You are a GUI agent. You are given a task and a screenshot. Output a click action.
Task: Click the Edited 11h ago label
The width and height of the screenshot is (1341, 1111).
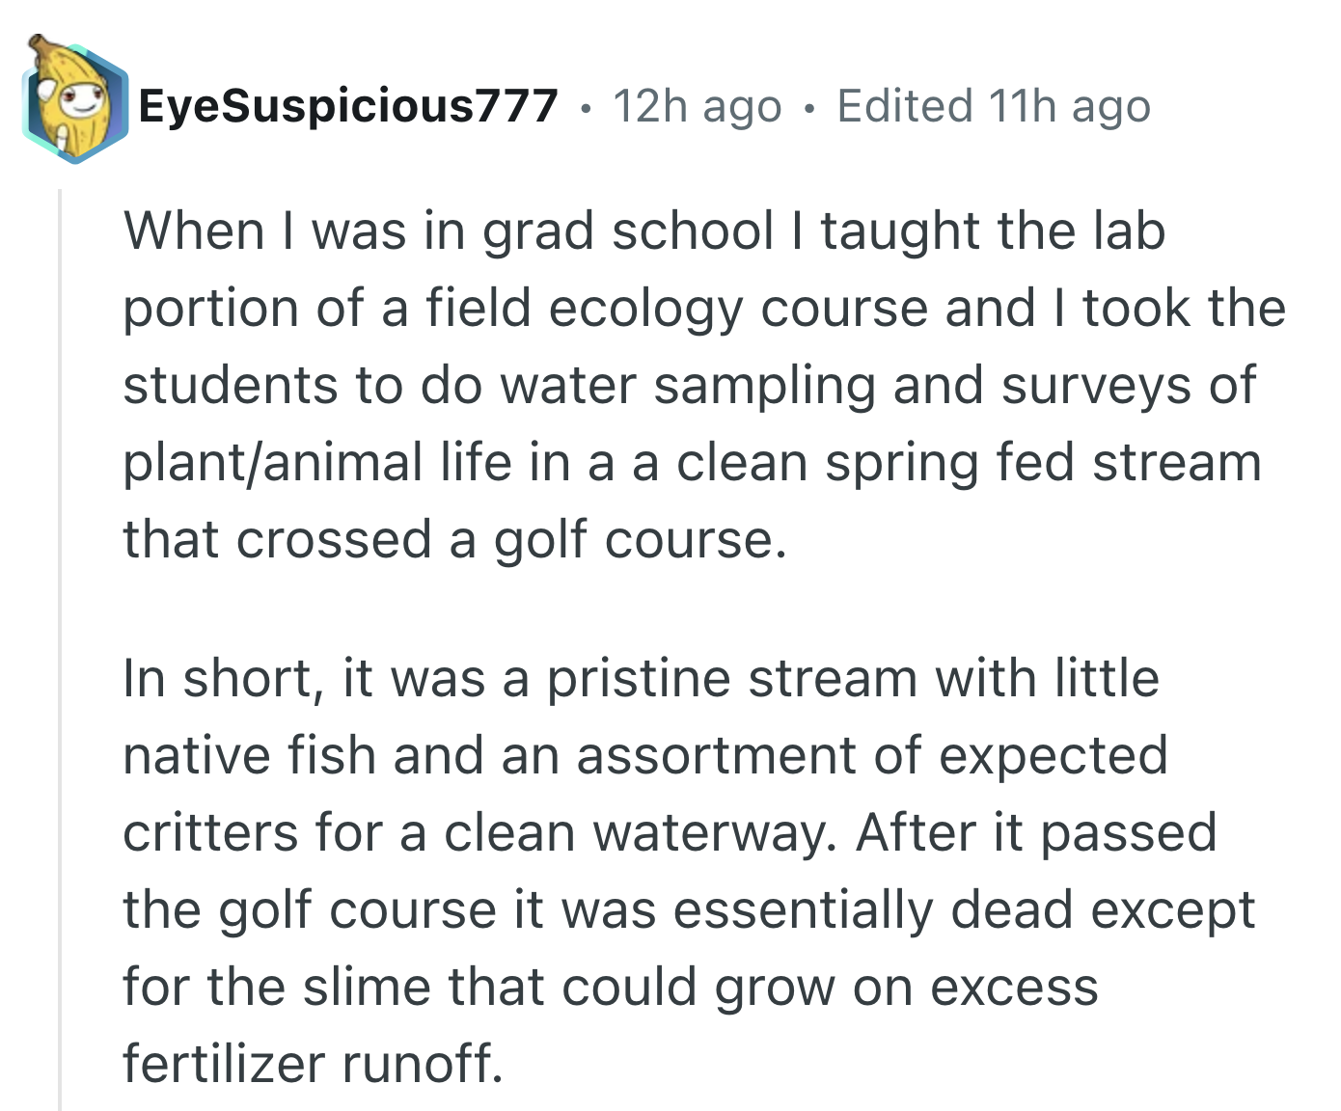tap(994, 106)
